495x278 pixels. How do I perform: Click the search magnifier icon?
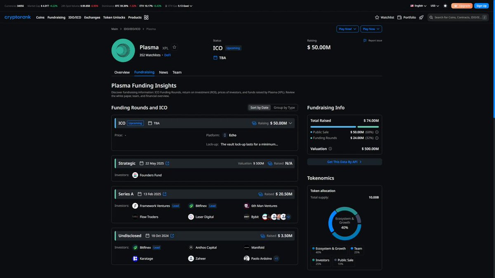point(431,17)
